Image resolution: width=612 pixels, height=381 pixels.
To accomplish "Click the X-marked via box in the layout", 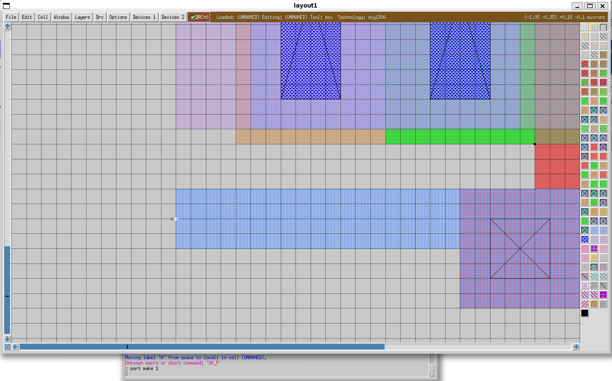I will [x=520, y=248].
